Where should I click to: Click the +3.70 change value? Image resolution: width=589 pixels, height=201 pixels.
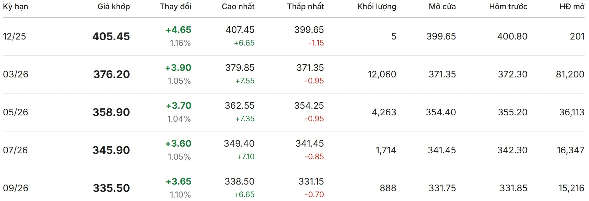(x=179, y=106)
